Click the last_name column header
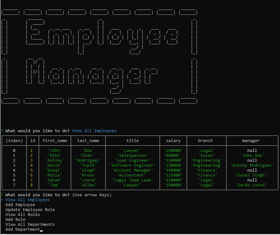This screenshot has height=235, width=280. click(x=88, y=141)
